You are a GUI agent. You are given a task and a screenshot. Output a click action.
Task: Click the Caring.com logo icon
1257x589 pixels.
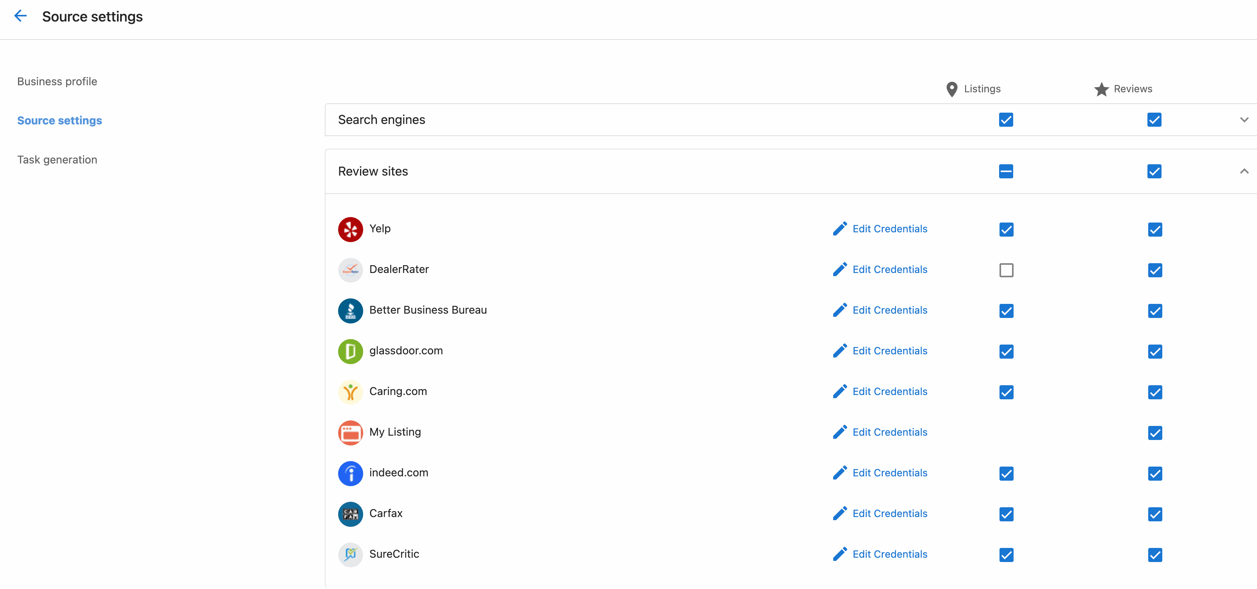(350, 392)
